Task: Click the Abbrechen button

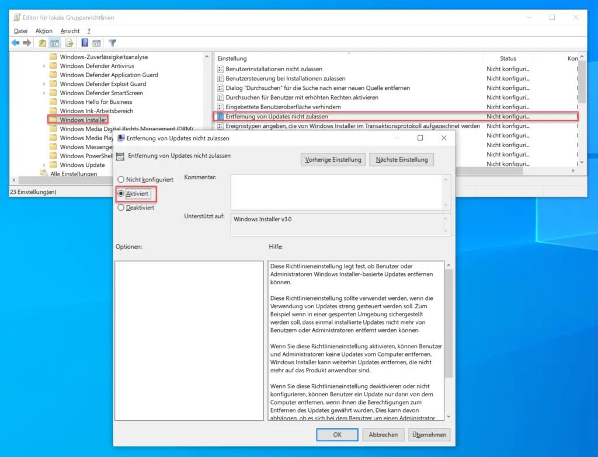Action: 383,434
